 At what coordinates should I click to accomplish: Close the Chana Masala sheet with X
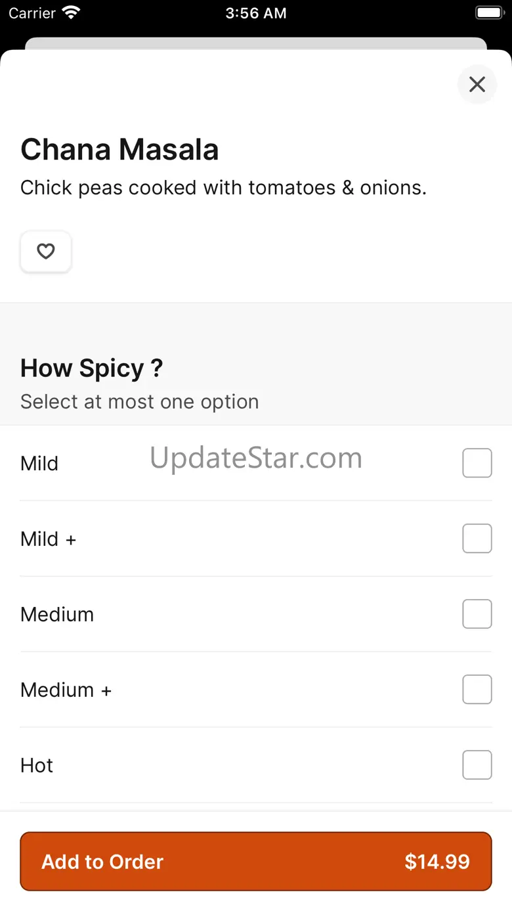point(477,84)
